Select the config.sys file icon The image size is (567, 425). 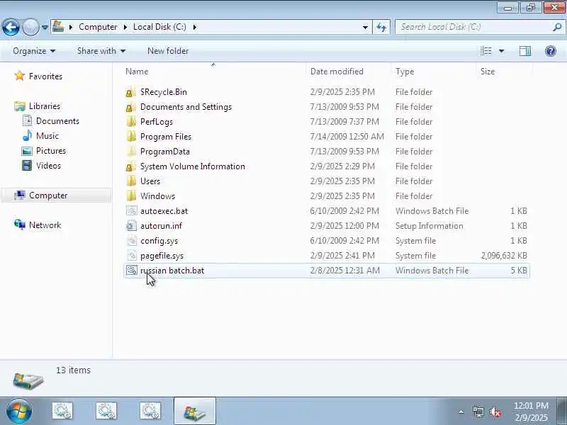[132, 241]
